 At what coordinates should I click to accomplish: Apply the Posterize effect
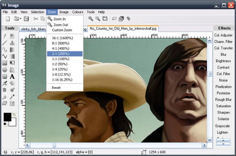point(224,93)
